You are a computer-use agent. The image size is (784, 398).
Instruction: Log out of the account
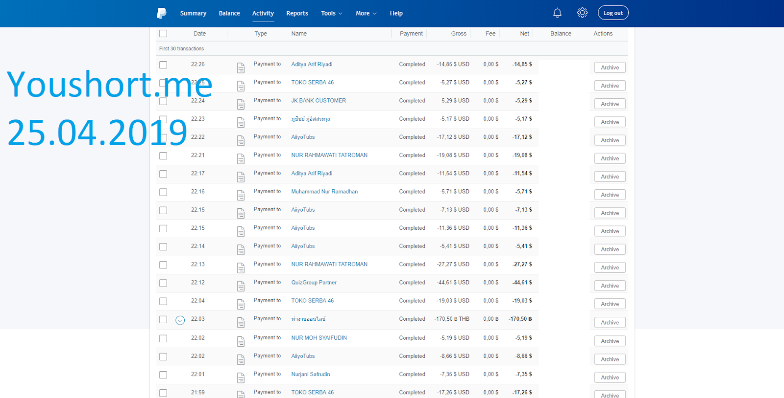coord(613,13)
